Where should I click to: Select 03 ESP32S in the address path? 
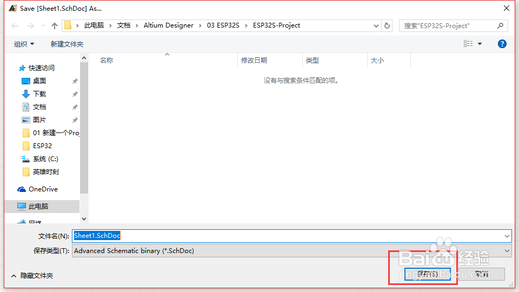223,25
